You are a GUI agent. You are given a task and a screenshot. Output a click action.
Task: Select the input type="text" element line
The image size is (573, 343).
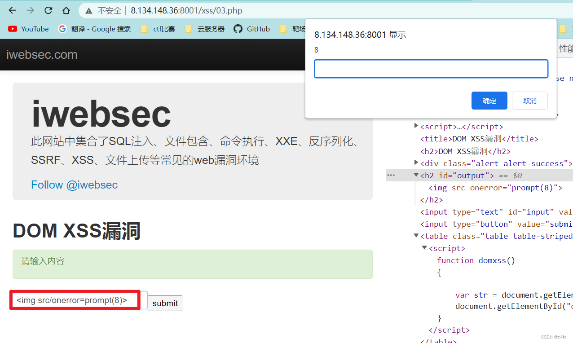(496, 212)
